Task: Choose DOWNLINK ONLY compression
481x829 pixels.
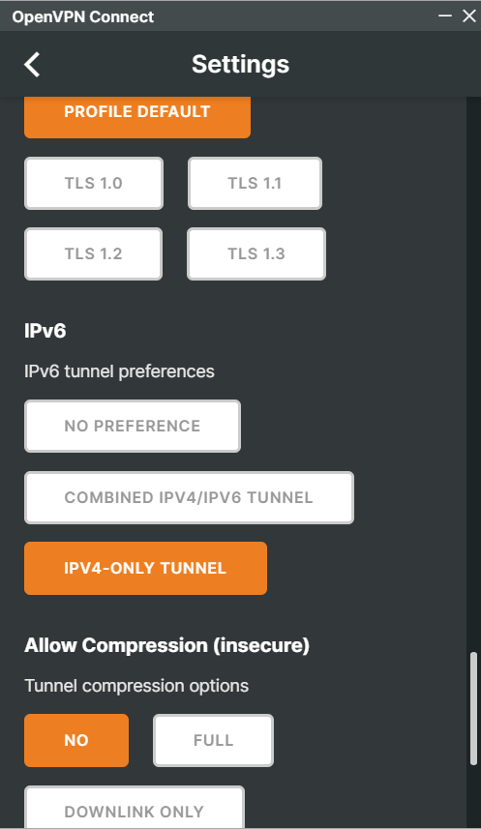Action: click(135, 808)
